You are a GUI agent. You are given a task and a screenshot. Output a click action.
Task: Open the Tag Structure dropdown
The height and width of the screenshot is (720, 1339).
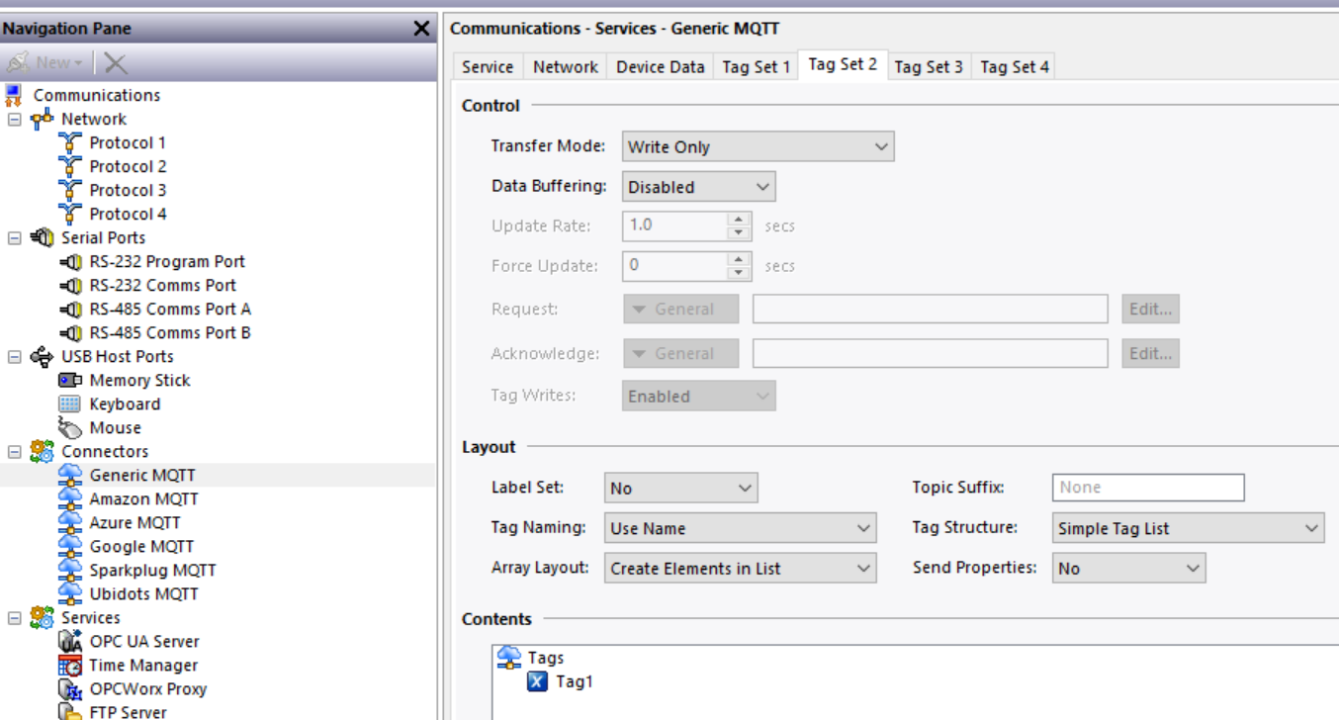pos(1189,528)
